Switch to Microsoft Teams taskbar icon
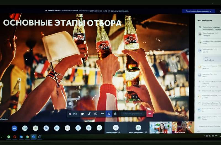The width and height of the screenshot is (221, 145). (x=33, y=137)
